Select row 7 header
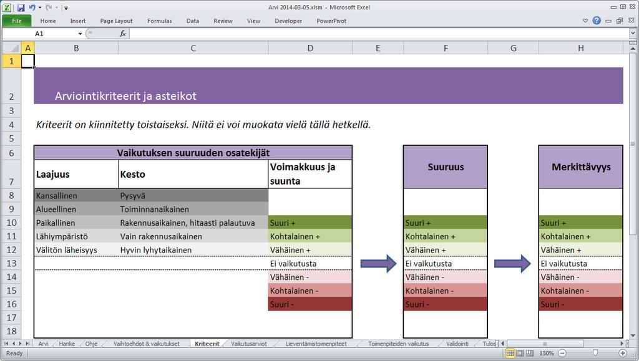639x361 pixels. pos(11,174)
